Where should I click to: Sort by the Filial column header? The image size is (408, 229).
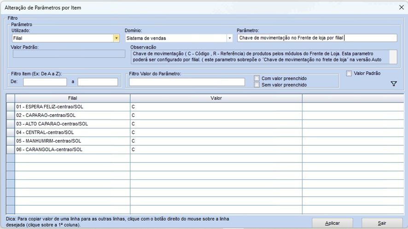pyautogui.click(x=72, y=98)
